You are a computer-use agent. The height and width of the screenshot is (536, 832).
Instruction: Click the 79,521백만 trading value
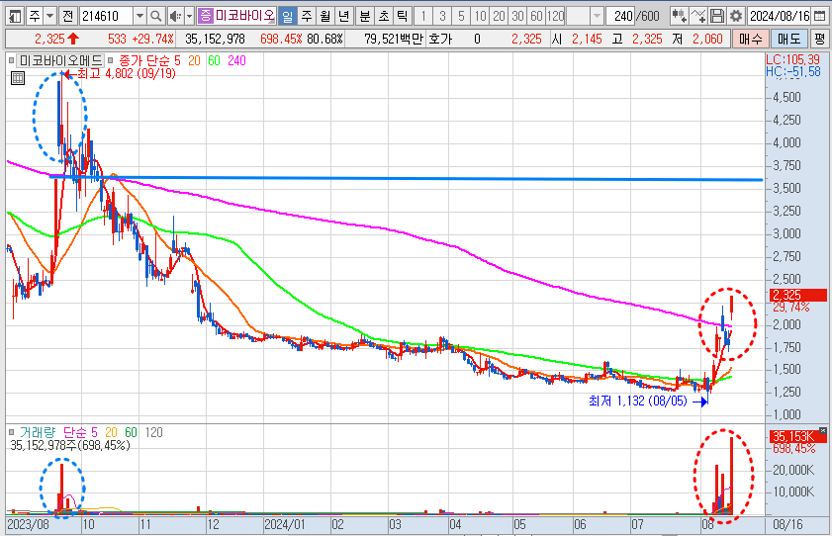click(393, 39)
